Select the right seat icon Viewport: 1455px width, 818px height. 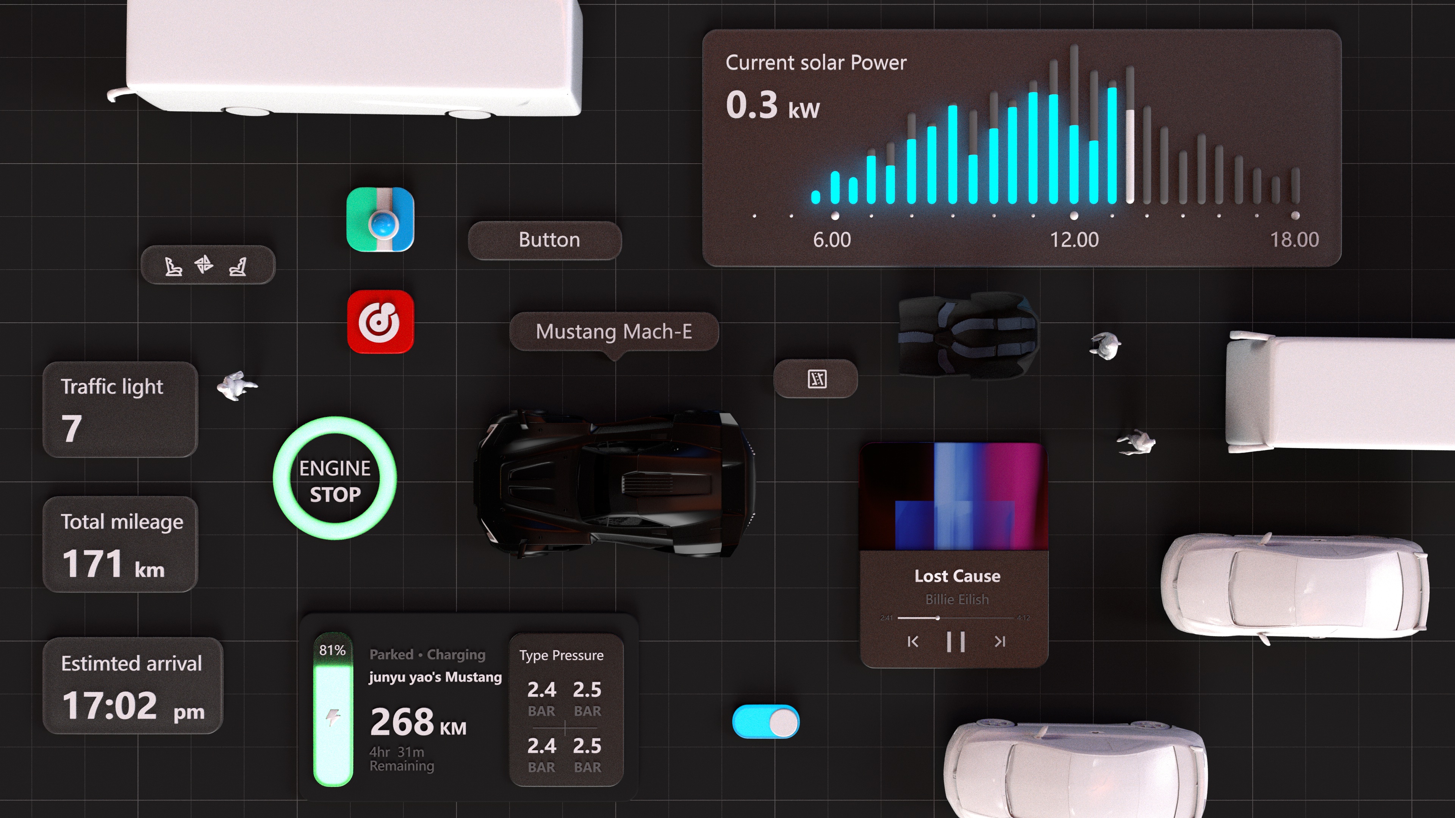(x=238, y=266)
